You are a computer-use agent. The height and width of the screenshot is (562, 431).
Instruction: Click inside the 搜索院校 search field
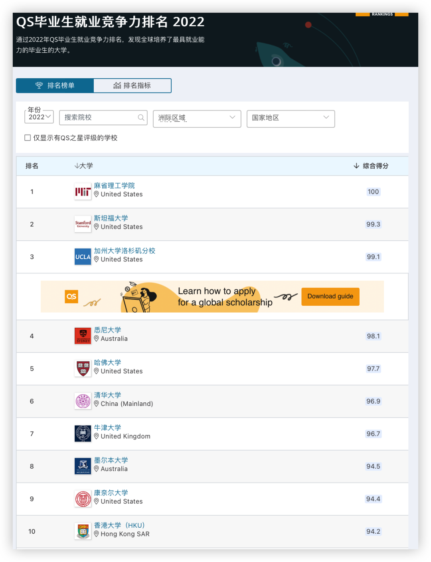point(100,117)
